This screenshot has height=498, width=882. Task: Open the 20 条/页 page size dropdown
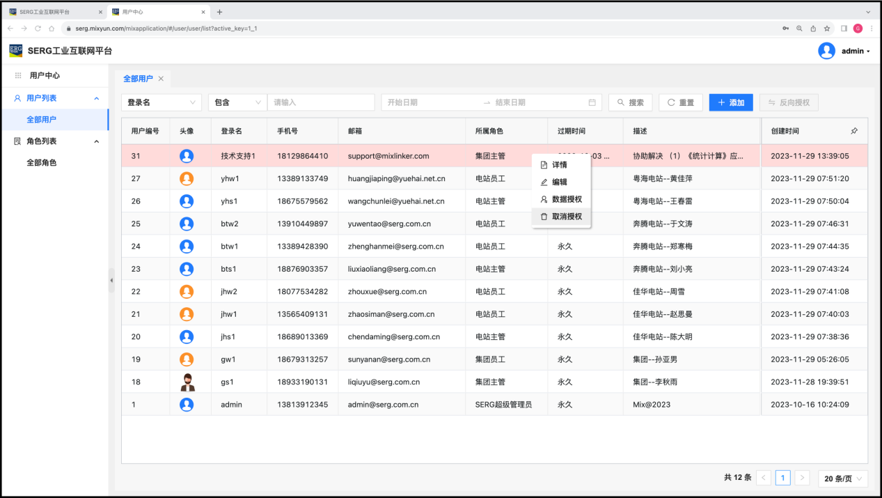(843, 478)
